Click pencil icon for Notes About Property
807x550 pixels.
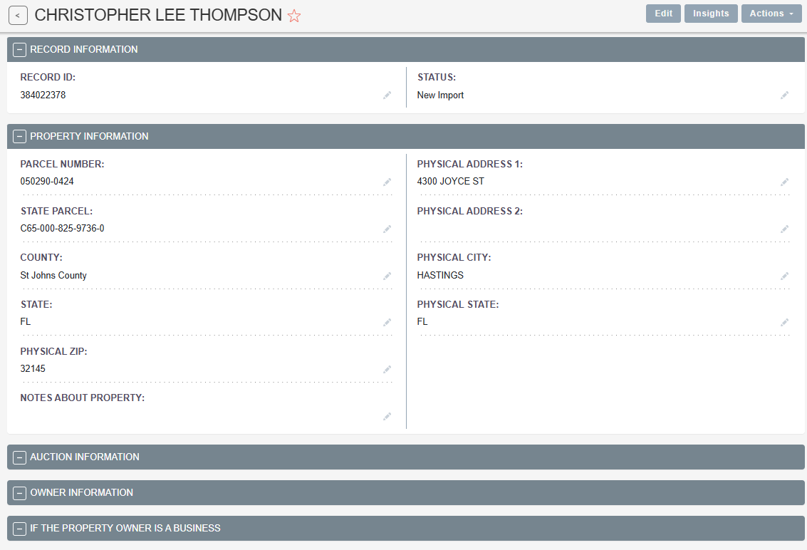pos(387,417)
